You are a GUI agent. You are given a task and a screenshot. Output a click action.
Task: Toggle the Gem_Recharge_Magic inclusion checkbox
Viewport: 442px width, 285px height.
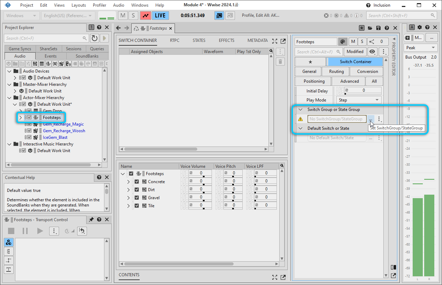pyautogui.click(x=30, y=124)
